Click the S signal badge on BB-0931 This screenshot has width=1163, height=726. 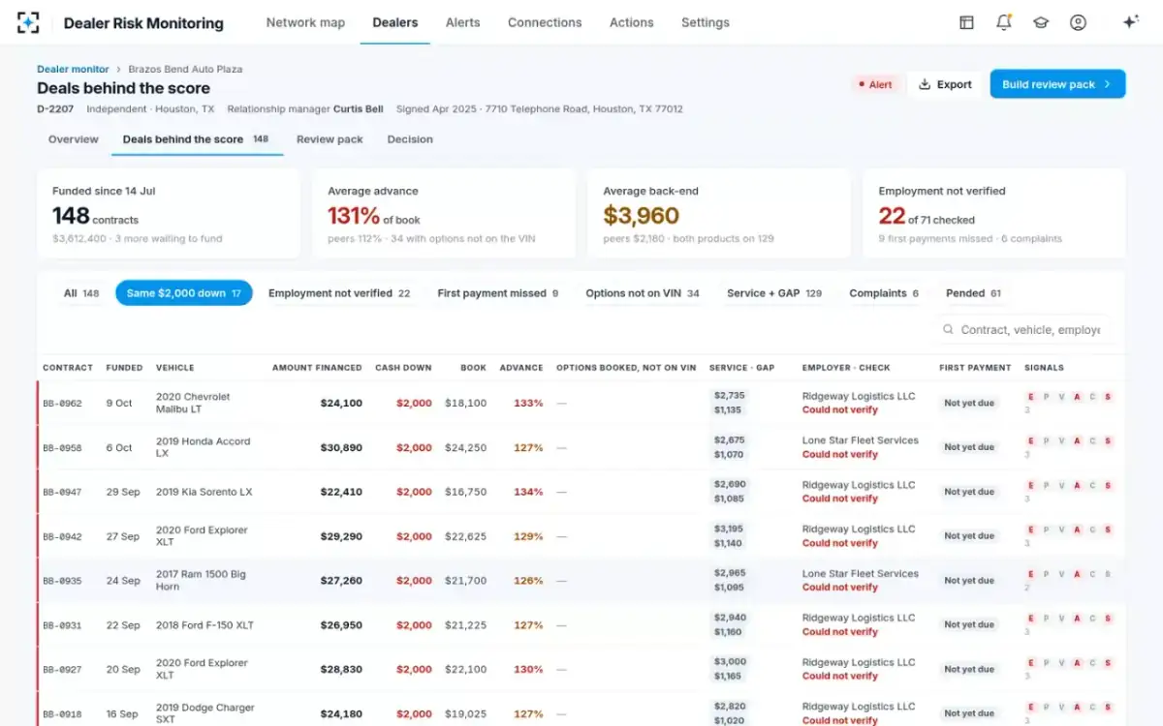click(1108, 619)
